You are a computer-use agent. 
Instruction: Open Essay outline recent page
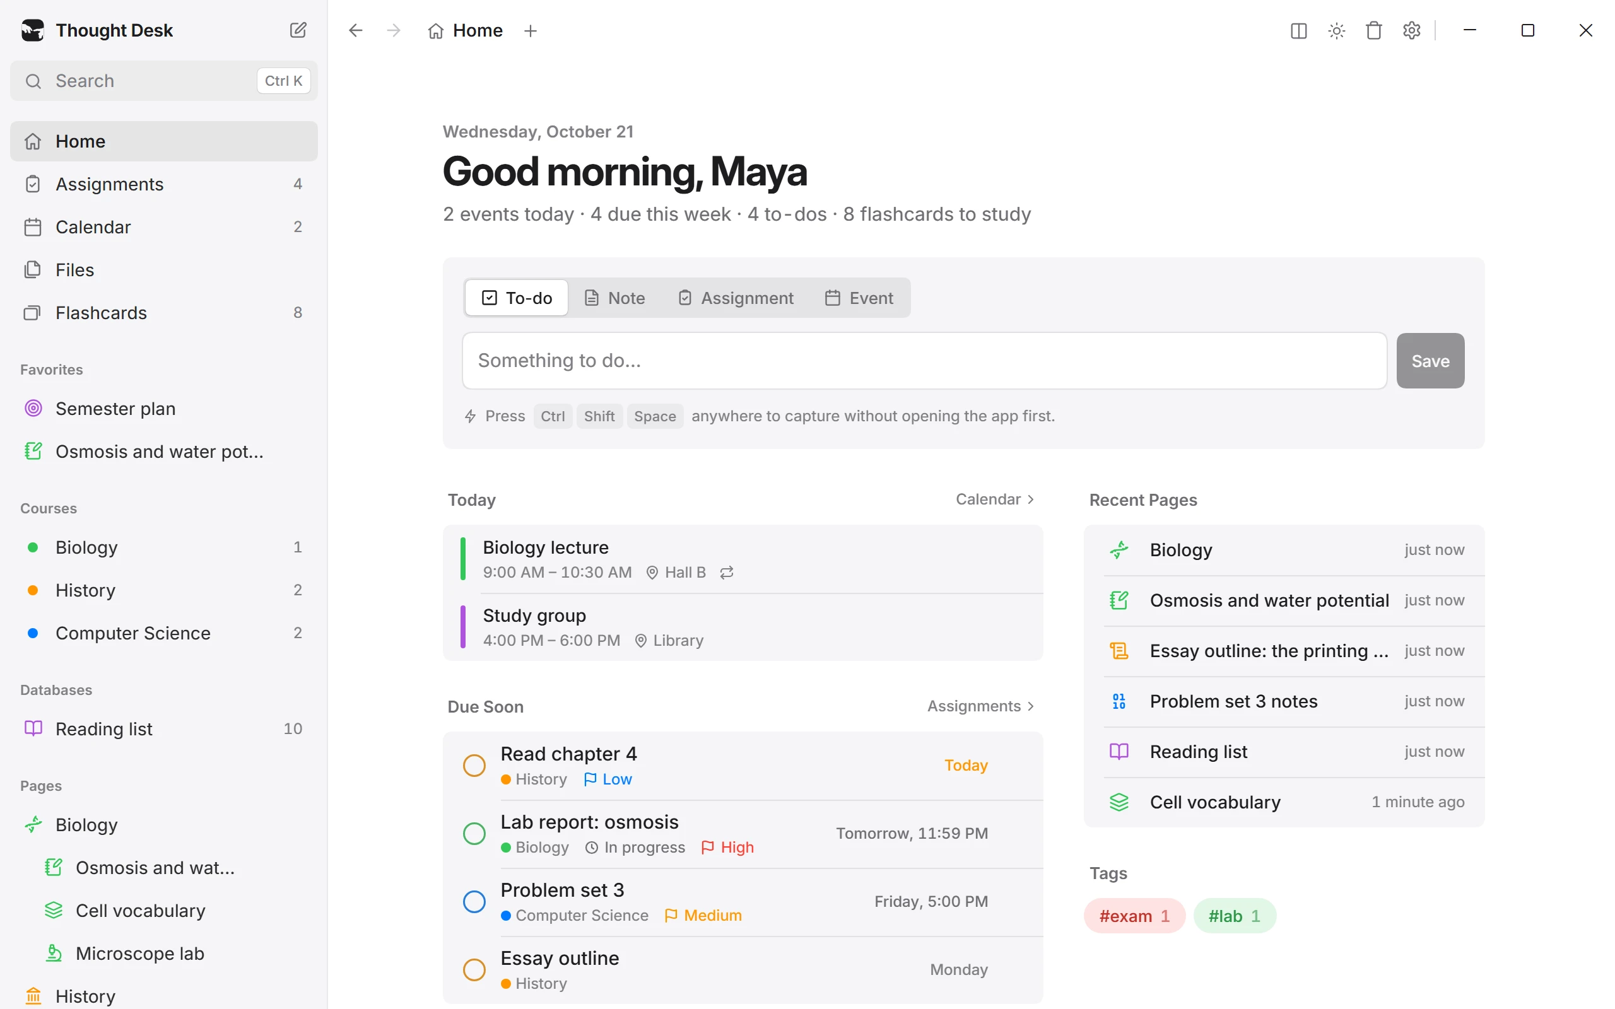click(1284, 651)
